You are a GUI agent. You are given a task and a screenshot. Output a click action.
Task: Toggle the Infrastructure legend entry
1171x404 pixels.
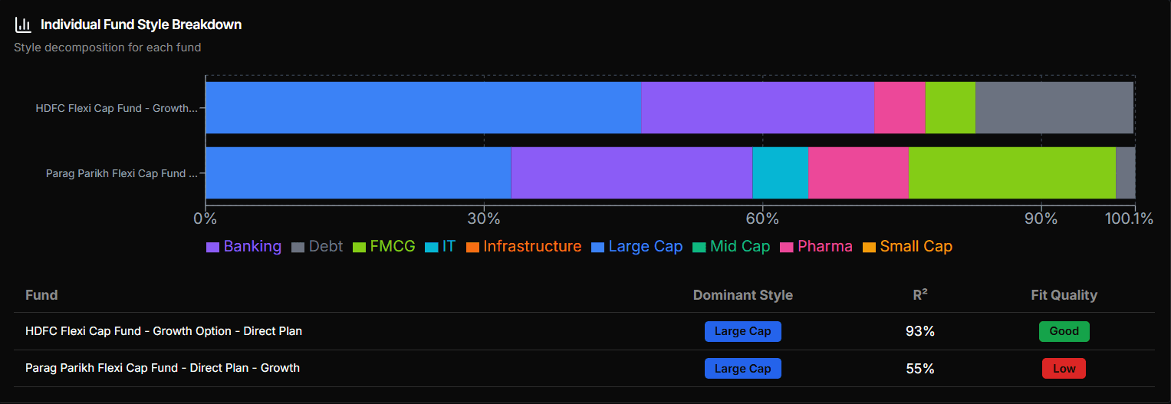(524, 247)
